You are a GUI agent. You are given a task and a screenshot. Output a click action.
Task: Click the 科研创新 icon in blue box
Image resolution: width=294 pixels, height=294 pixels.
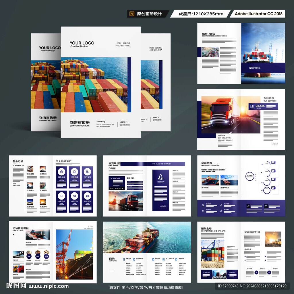pos(111,178)
